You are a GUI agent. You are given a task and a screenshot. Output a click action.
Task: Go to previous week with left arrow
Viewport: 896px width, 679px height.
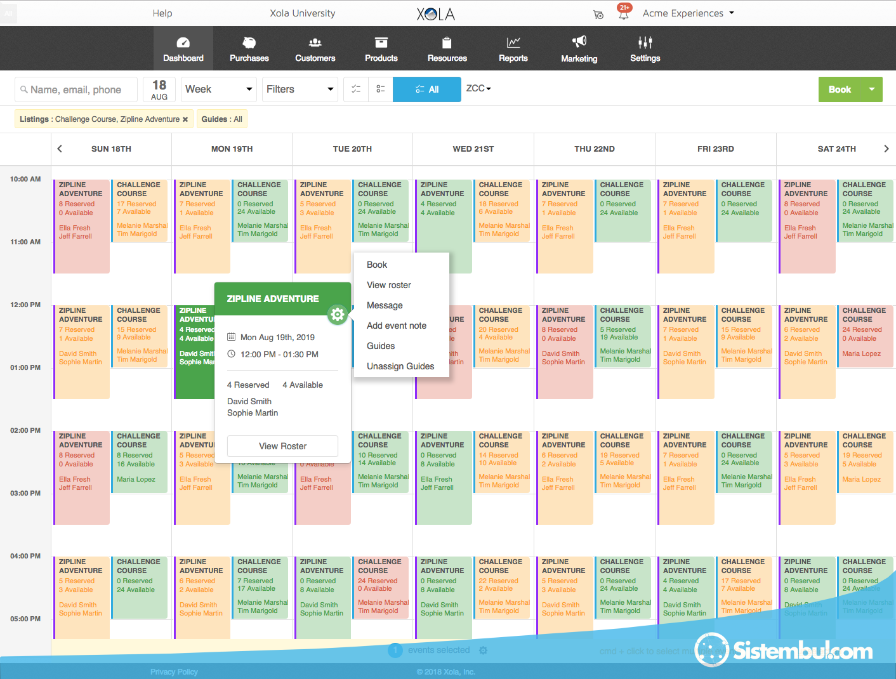tap(60, 148)
